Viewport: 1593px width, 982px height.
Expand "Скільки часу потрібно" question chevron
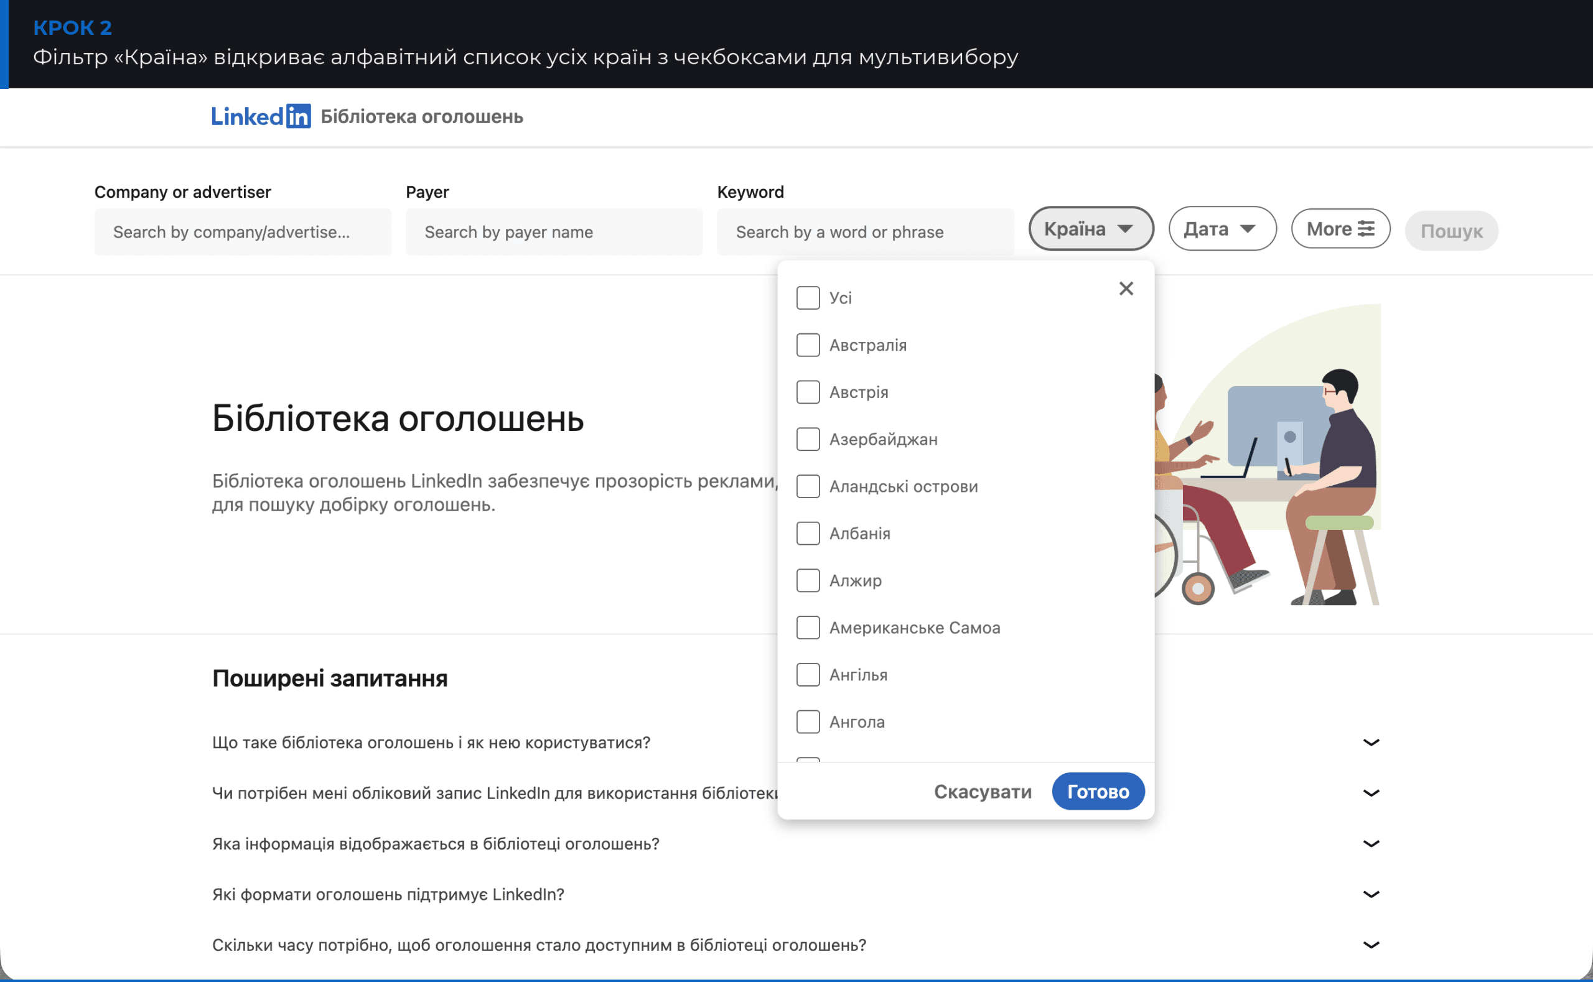[1371, 945]
